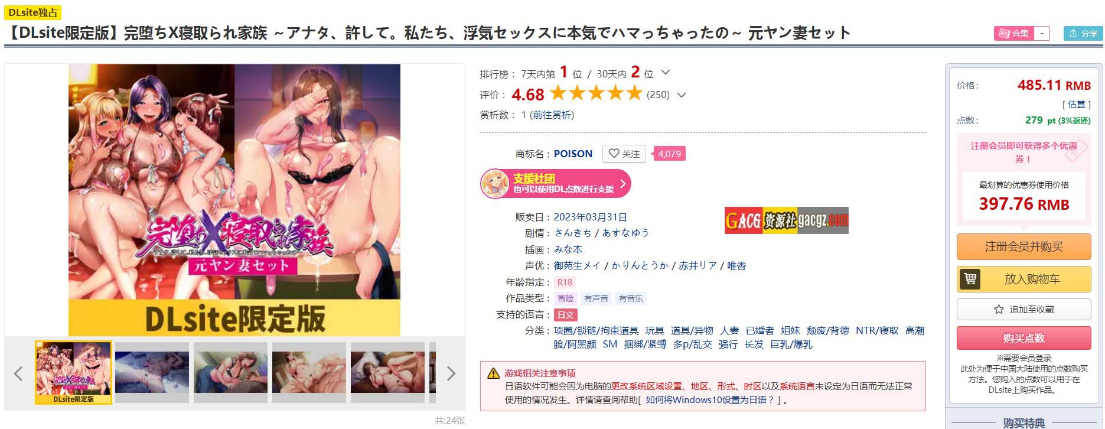
Task: Expand the rating details chevron next to (250)
Action: pyautogui.click(x=681, y=95)
